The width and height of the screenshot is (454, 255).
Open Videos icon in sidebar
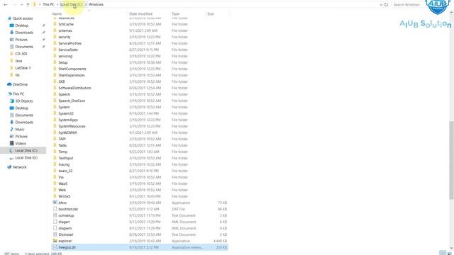pyautogui.click(x=12, y=143)
